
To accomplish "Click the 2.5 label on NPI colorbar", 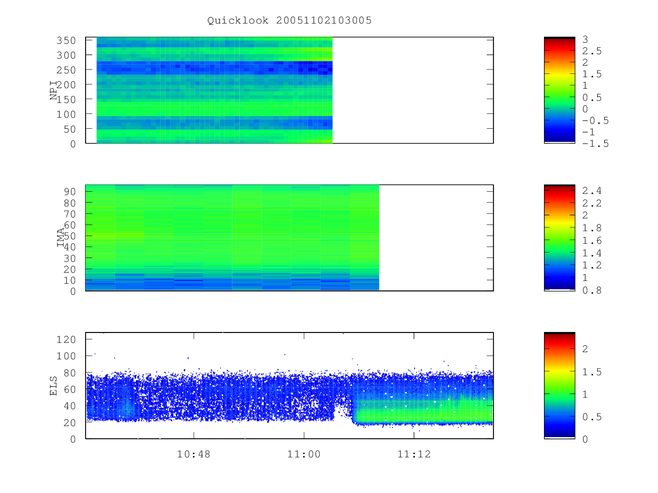I will click(x=592, y=51).
